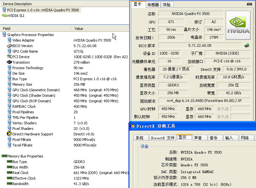This screenshot has height=188, width=256.
Task: Switch to the 传感器 tab in GPU-Z
Action: click(153, 5)
